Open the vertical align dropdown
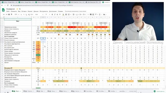The image size is (166, 93). (77, 14)
